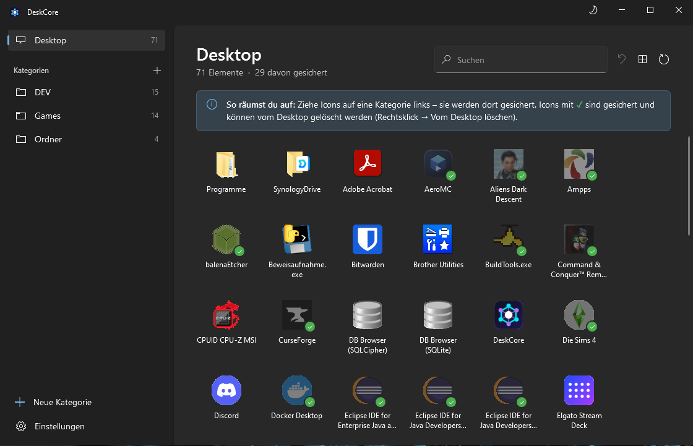Select the balenaEtcher icon

[226, 239]
